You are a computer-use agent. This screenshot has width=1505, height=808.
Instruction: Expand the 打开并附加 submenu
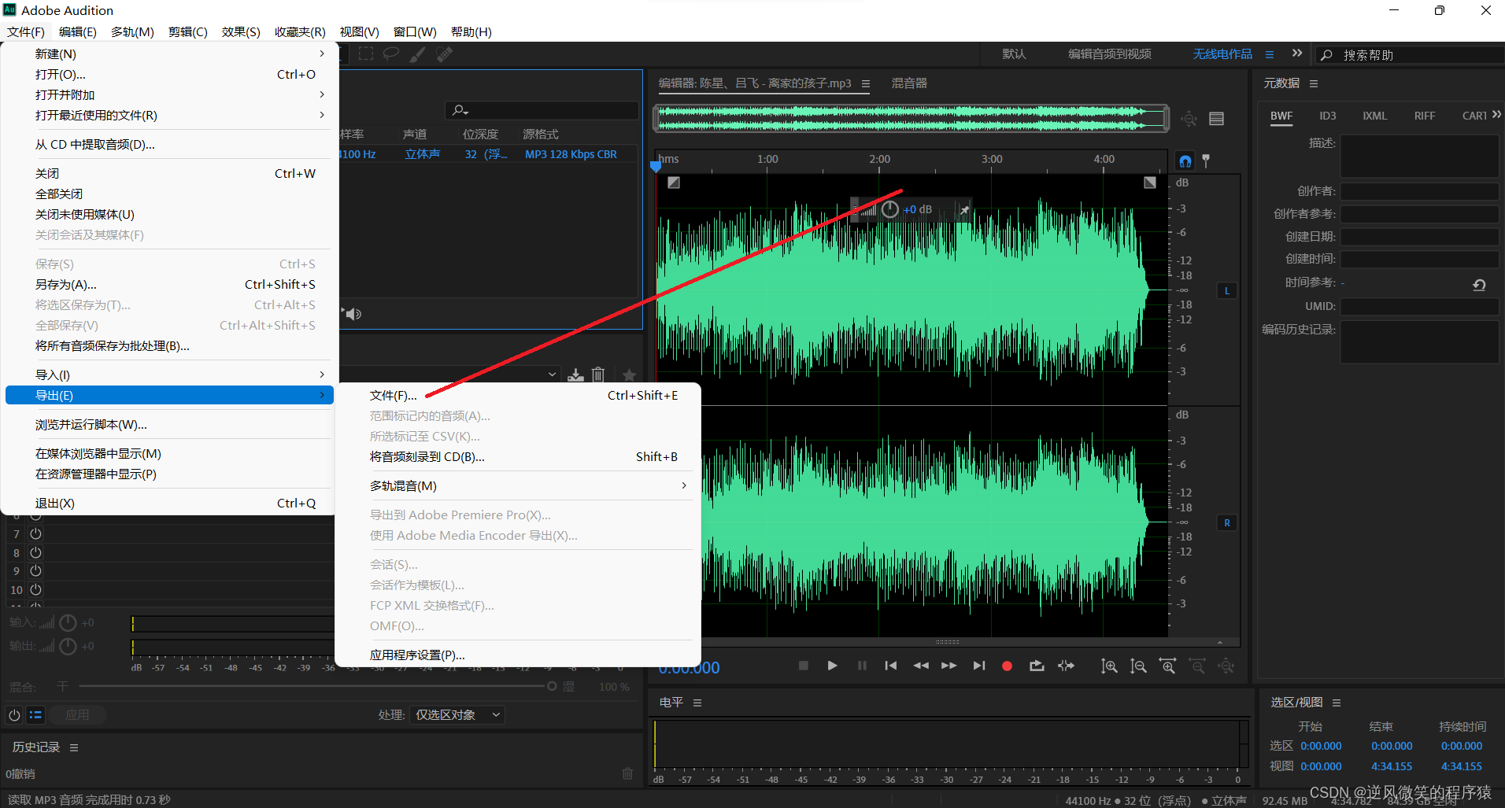[x=322, y=94]
